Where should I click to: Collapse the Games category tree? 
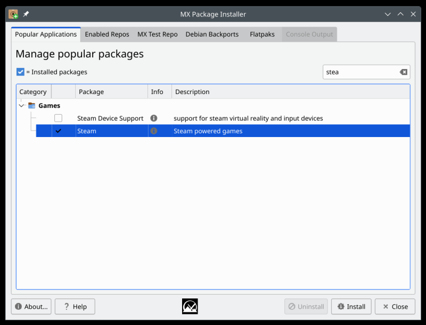coord(21,105)
